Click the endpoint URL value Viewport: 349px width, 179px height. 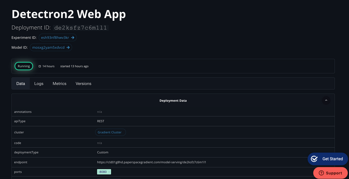click(x=151, y=162)
